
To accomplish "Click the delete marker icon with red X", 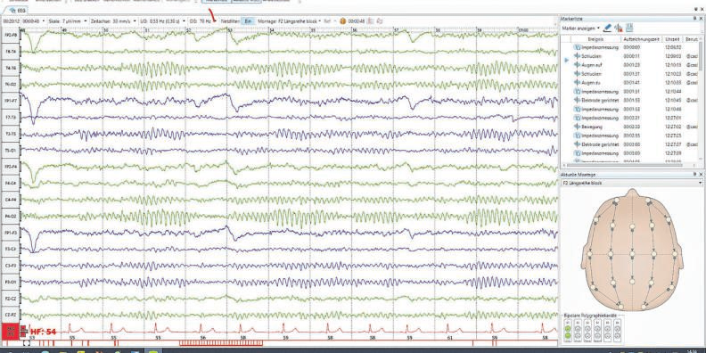I will pos(619,28).
